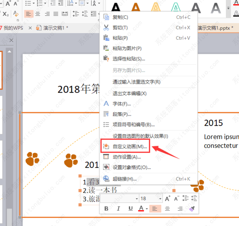Toggle ribbon align left button

pyautogui.click(x=29, y=14)
